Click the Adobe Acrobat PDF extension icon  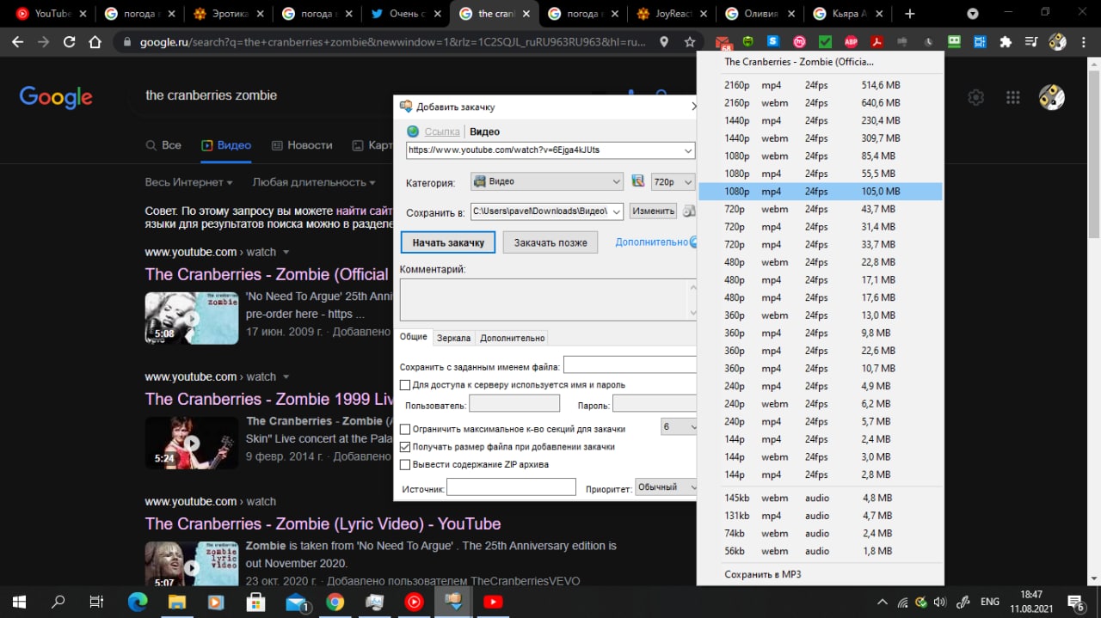(x=876, y=42)
